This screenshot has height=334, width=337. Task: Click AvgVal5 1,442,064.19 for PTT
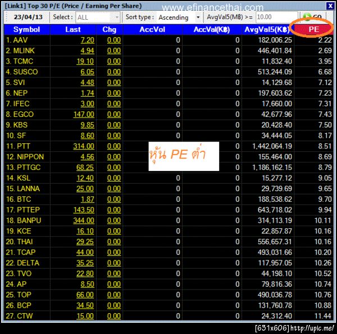point(272,146)
